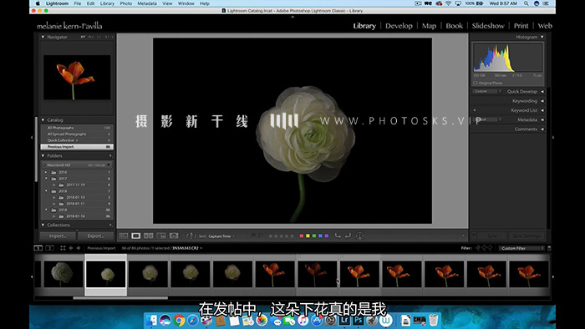Open Lightroom icon in the Dock

[x=344, y=320]
